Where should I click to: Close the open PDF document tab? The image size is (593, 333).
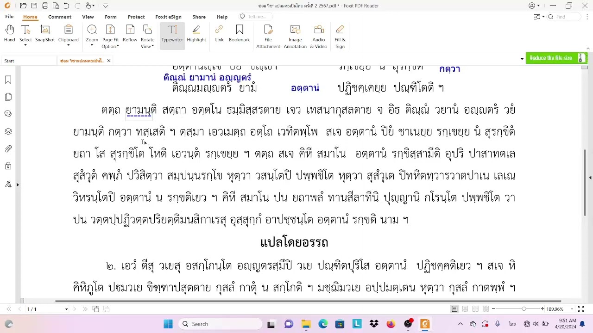109,61
